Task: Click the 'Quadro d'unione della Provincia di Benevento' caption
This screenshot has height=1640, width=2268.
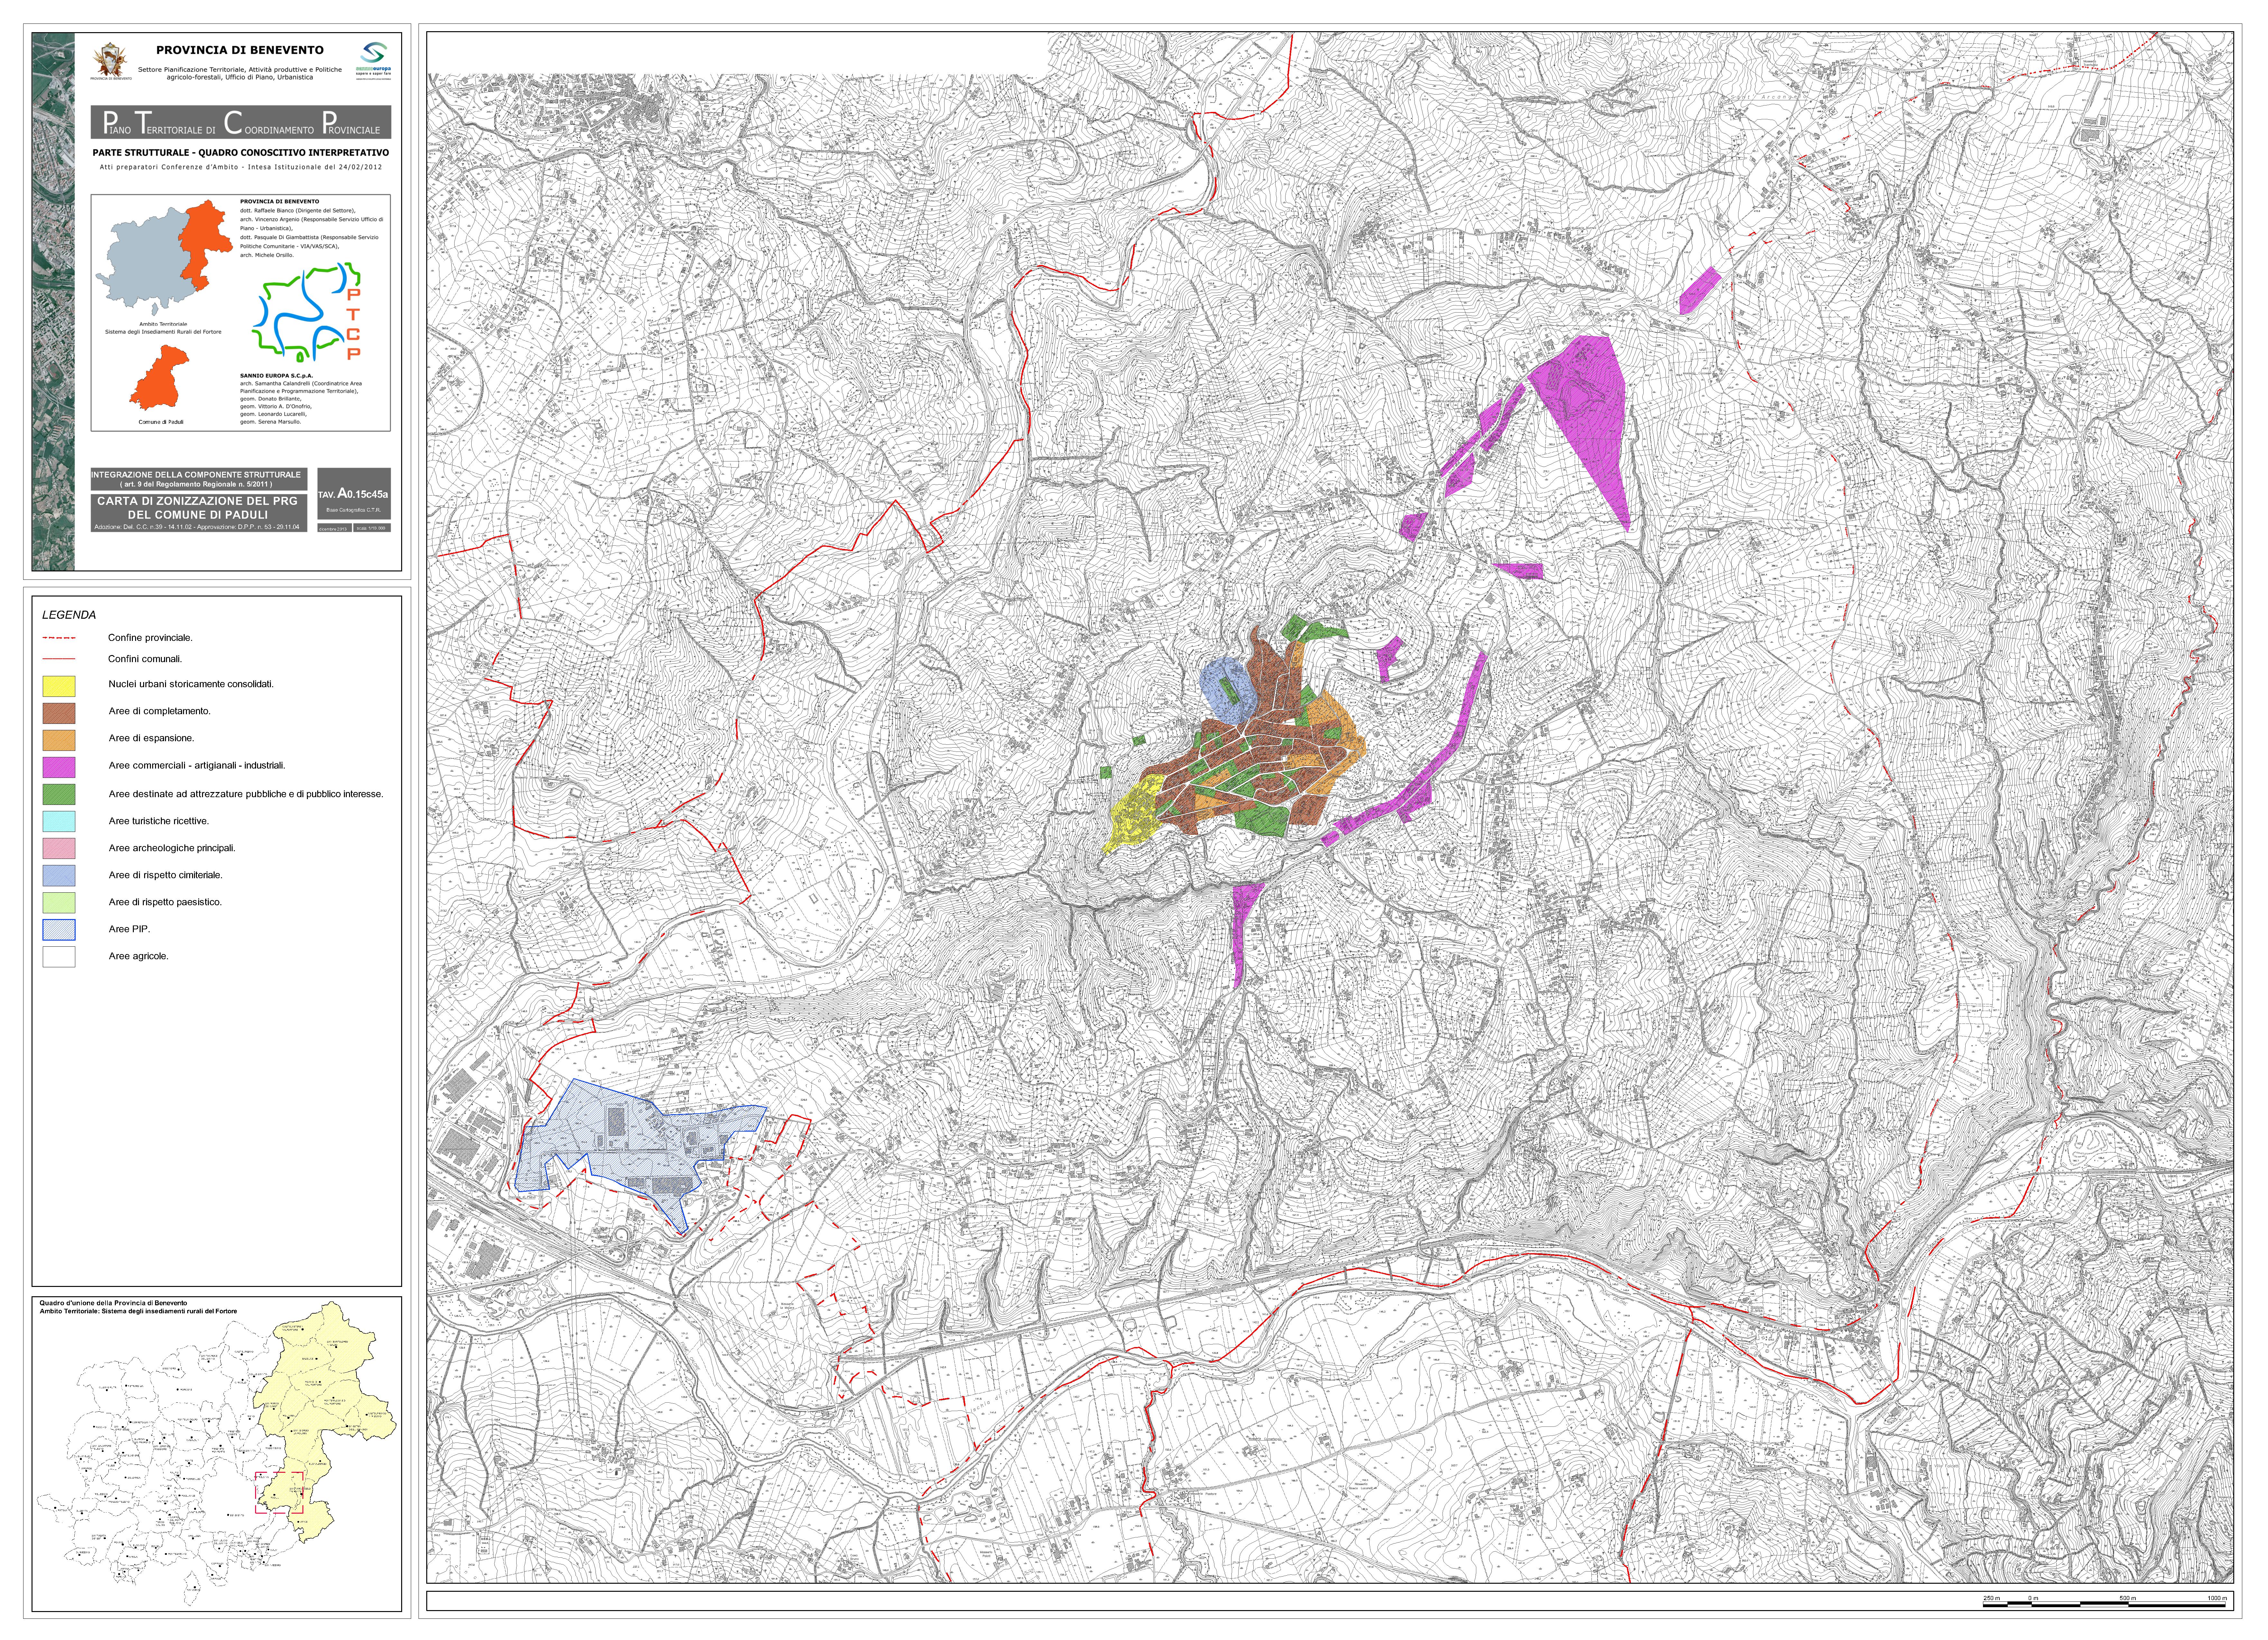Action: point(113,1303)
